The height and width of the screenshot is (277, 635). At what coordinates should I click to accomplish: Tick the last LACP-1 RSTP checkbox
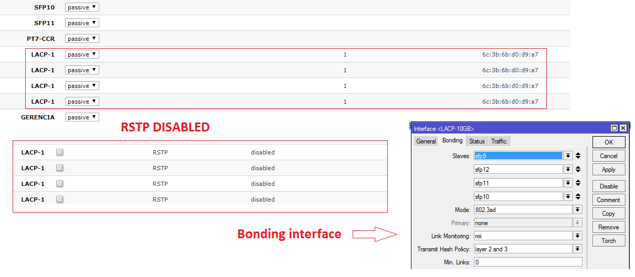pos(60,200)
